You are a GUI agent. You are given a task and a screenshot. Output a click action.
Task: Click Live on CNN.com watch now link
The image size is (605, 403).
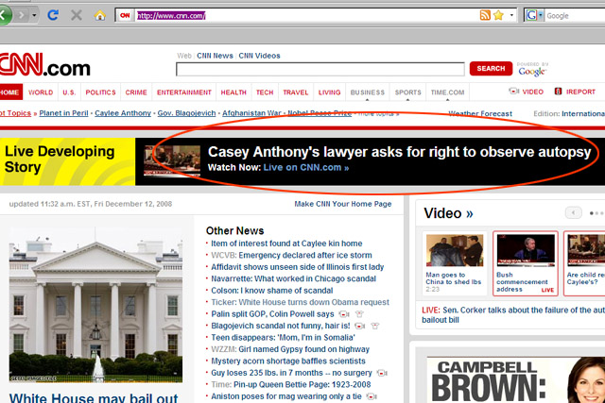[306, 168]
